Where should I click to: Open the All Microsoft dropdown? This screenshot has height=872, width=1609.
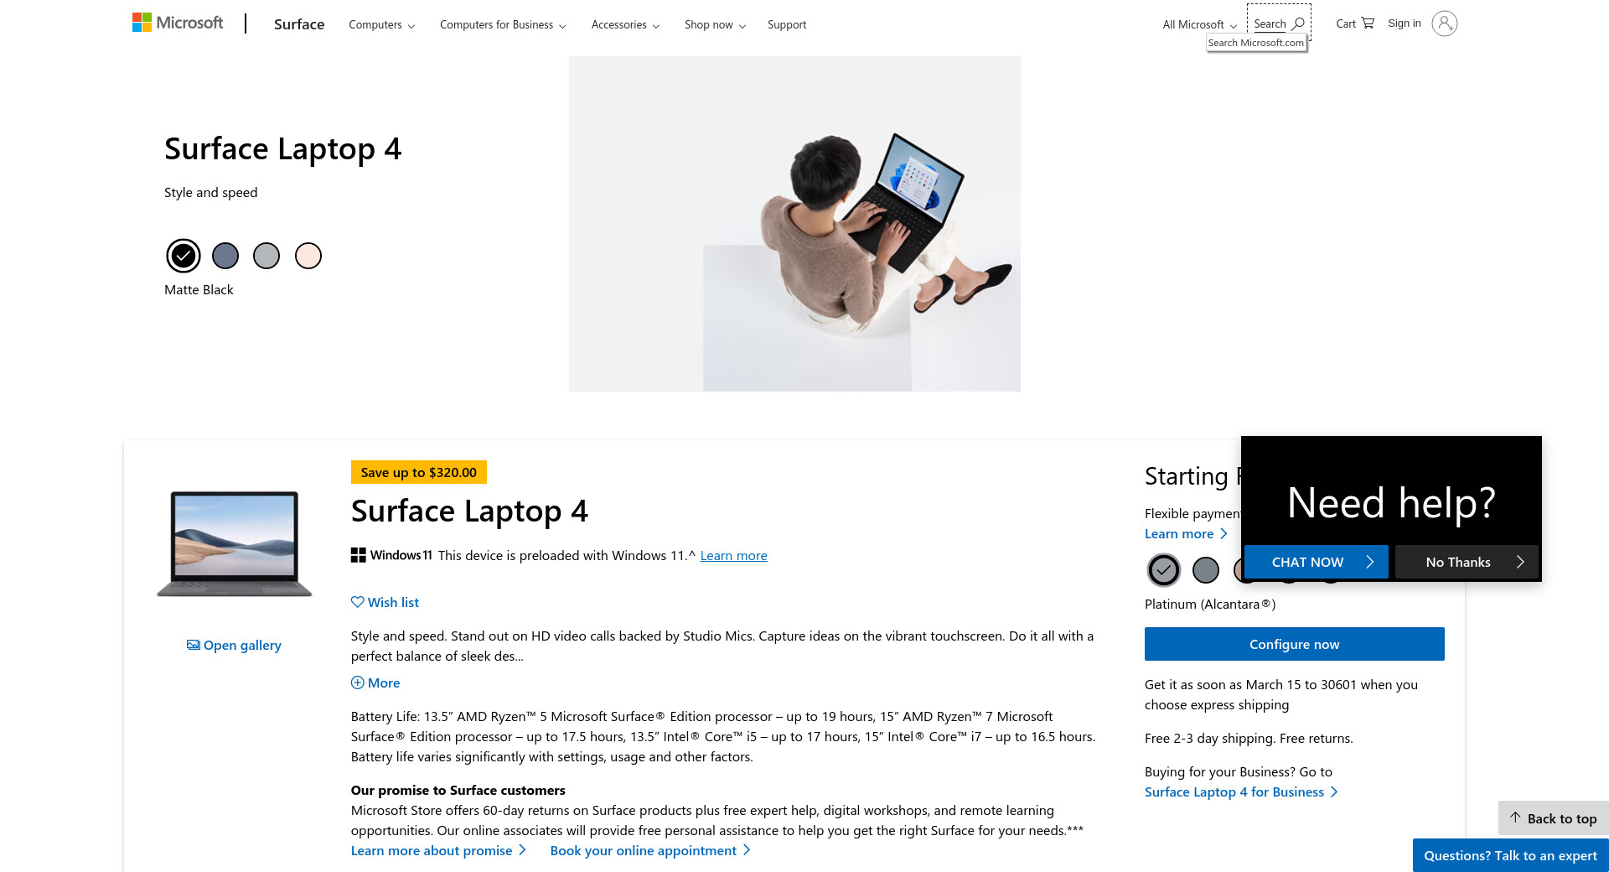tap(1199, 24)
